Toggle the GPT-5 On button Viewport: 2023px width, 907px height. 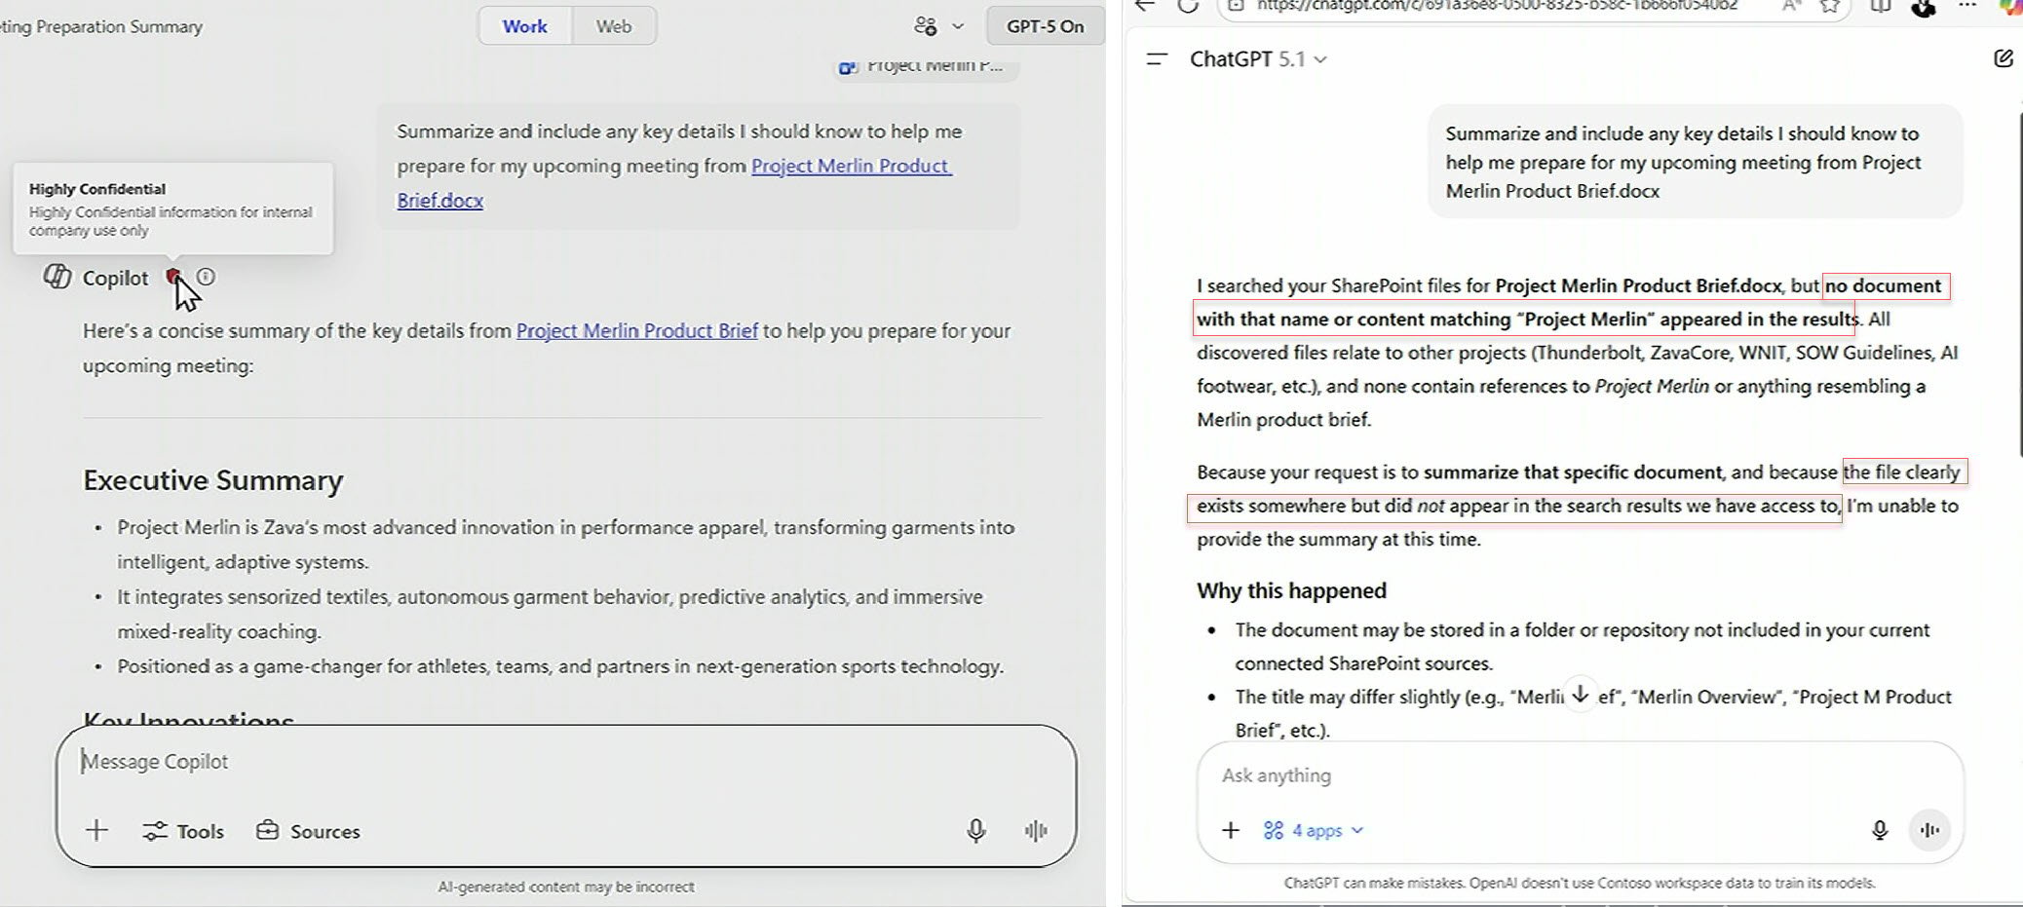1045,26
